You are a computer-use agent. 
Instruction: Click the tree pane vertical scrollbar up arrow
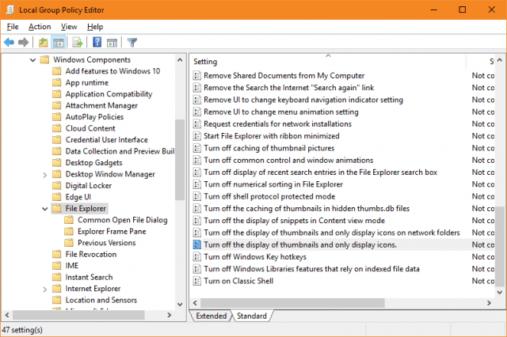[180, 60]
